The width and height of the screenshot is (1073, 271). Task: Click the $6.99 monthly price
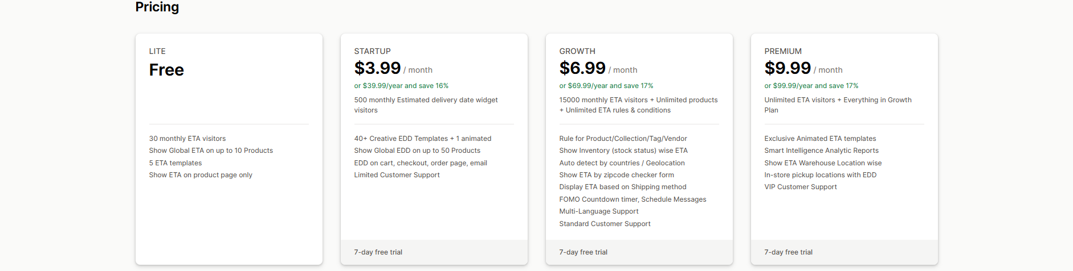point(582,68)
